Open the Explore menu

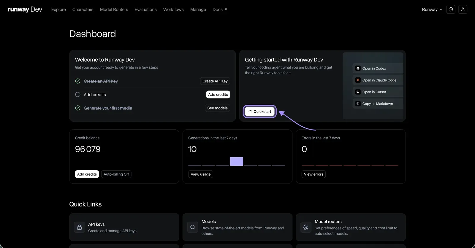tap(58, 9)
